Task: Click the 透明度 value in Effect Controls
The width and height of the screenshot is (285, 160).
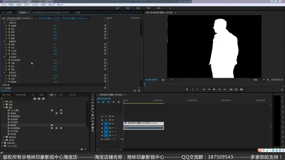Action: [x=55, y=26]
